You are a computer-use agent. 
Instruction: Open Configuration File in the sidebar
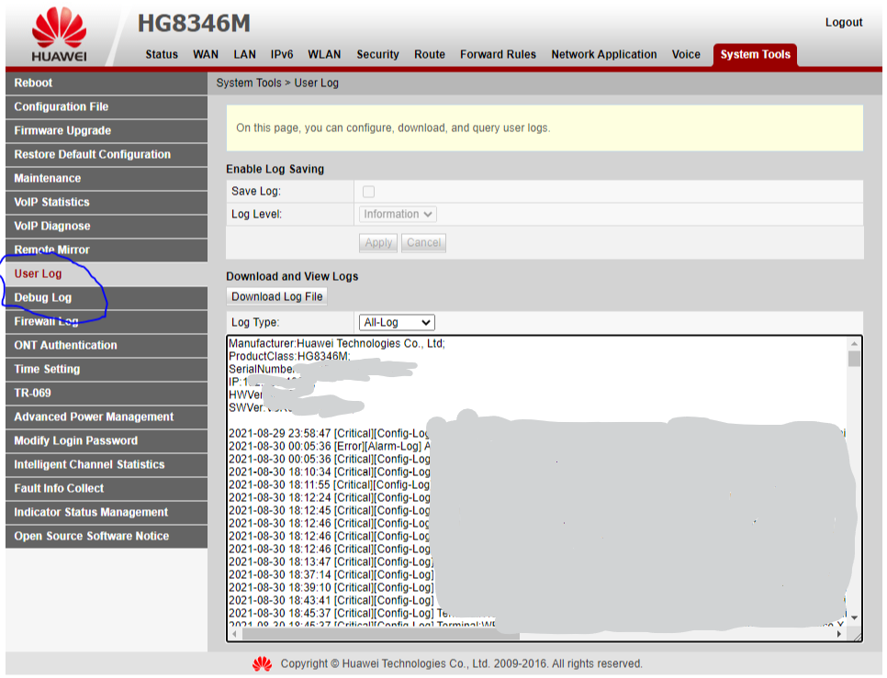click(107, 106)
